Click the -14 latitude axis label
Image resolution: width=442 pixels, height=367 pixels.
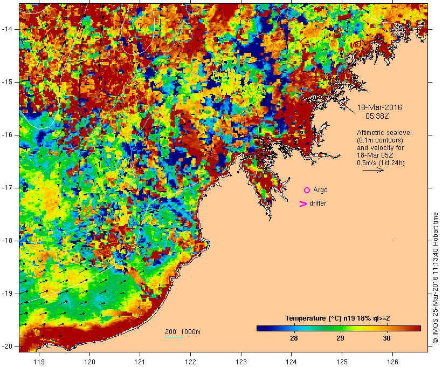tap(7, 29)
